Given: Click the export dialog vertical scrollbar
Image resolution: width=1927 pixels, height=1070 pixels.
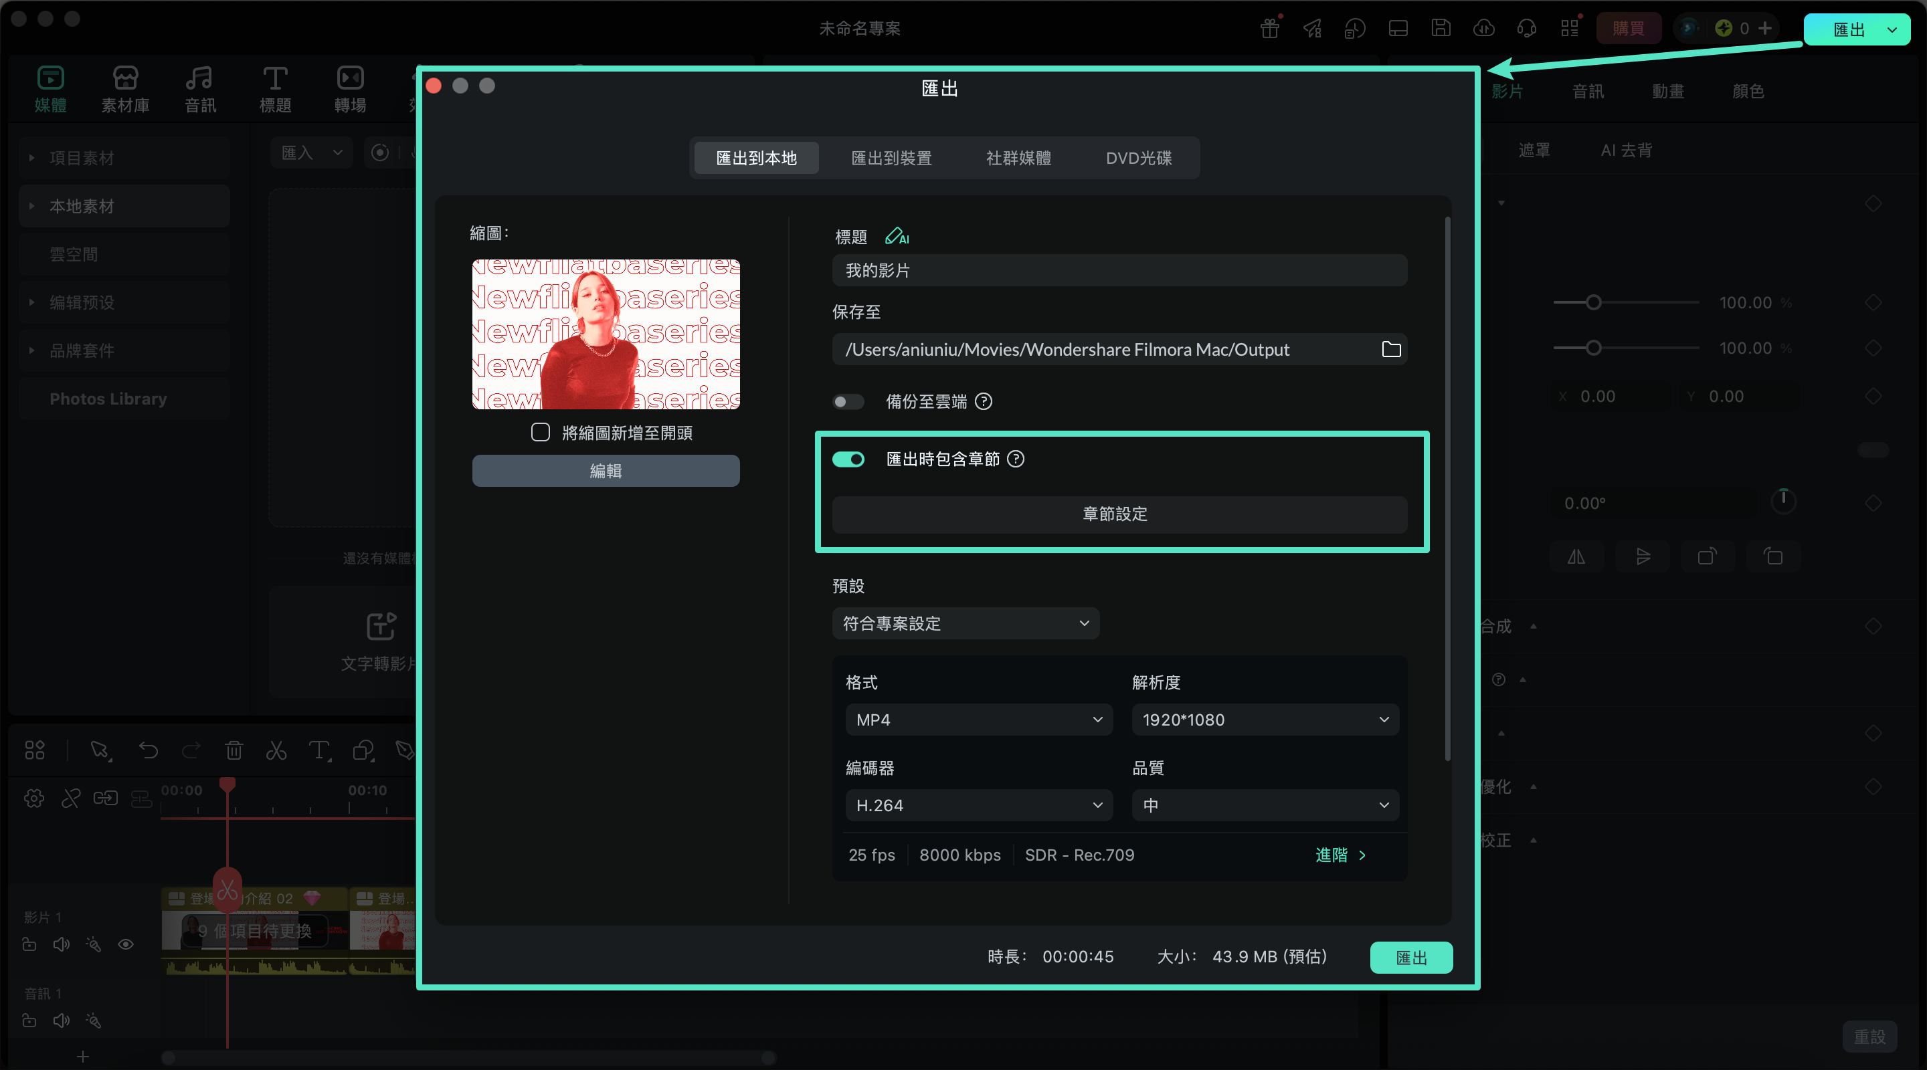Looking at the screenshot, I should pos(1448,490).
